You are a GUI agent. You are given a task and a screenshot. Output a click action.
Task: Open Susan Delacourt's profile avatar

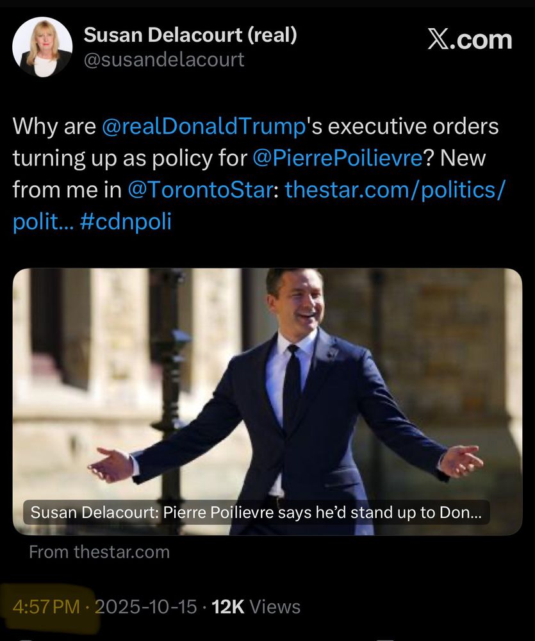[x=42, y=47]
